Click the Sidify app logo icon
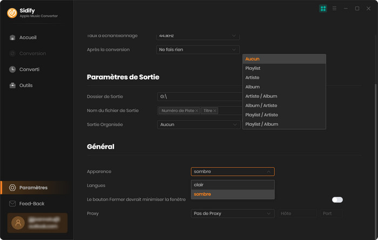378x240 pixels. pos(12,13)
